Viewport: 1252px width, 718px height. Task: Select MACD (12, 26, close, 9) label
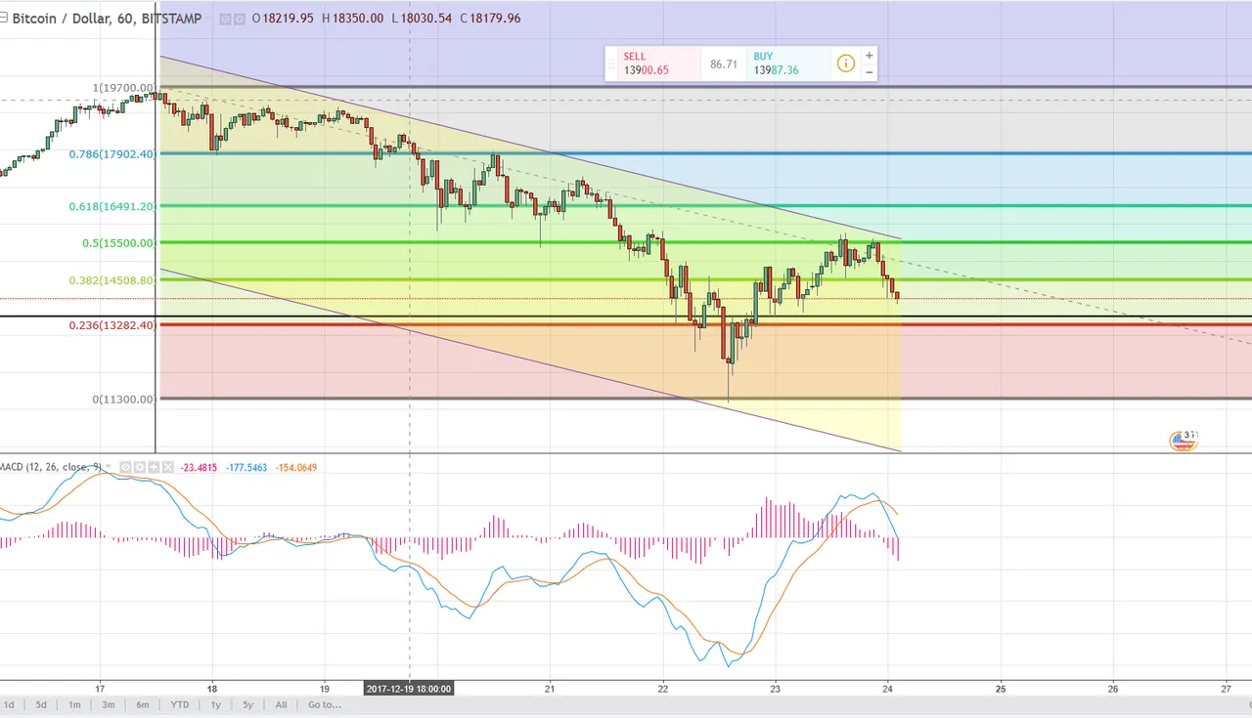click(50, 467)
